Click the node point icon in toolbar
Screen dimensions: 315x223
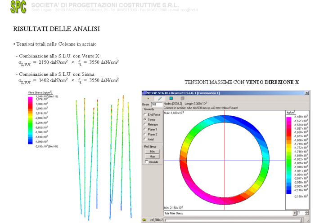pos(148,98)
